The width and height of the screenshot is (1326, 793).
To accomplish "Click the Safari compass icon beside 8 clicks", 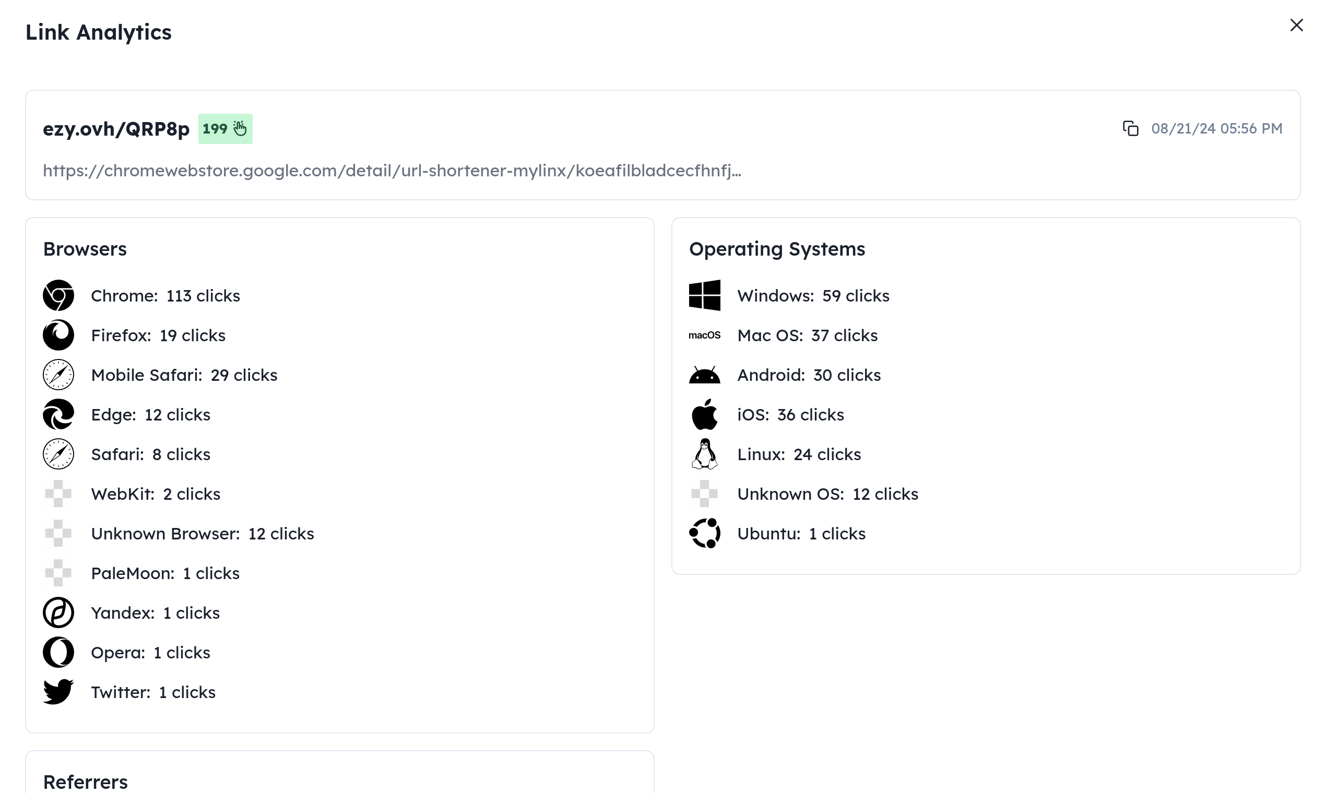I will [58, 454].
